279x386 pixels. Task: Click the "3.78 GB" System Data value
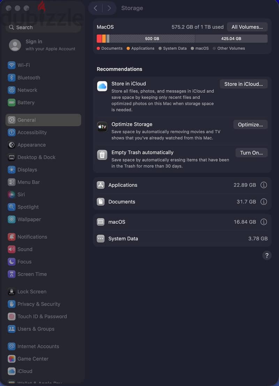pos(258,239)
